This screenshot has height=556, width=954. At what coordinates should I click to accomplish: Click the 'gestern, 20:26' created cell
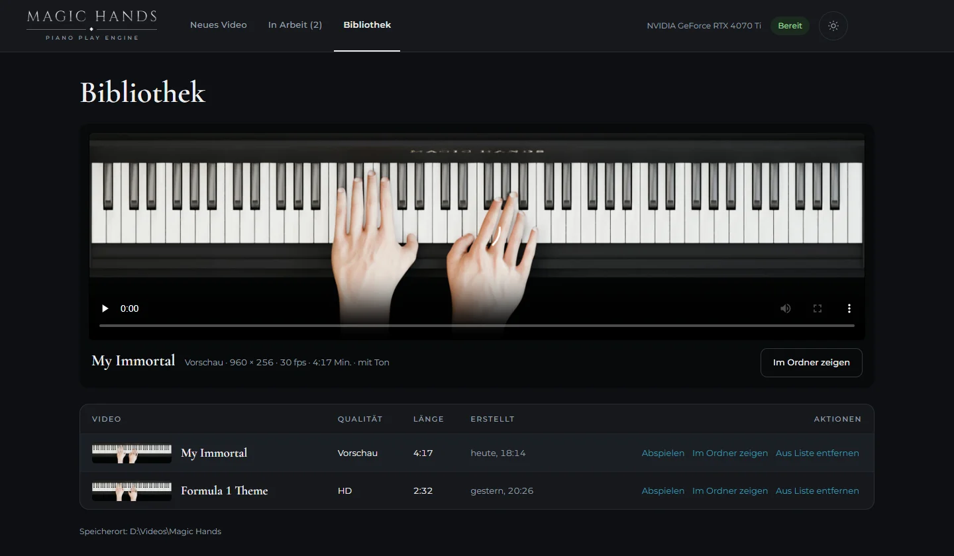tap(502, 491)
